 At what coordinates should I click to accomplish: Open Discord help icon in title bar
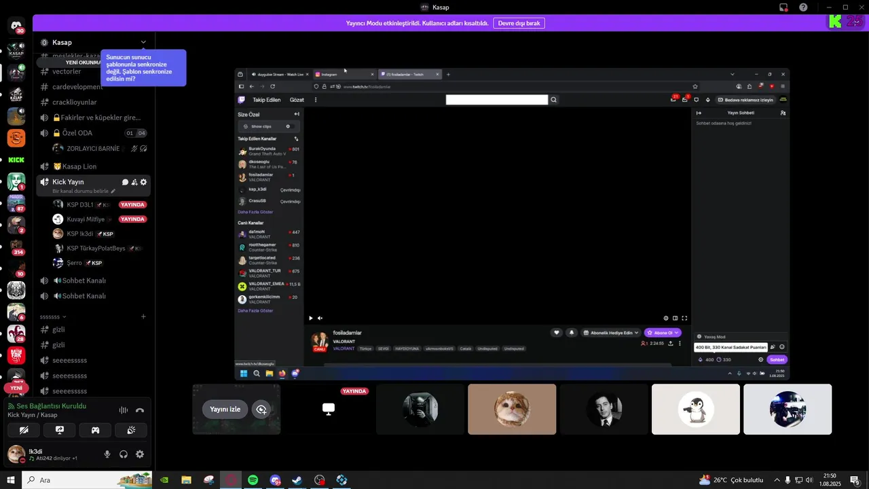click(803, 7)
